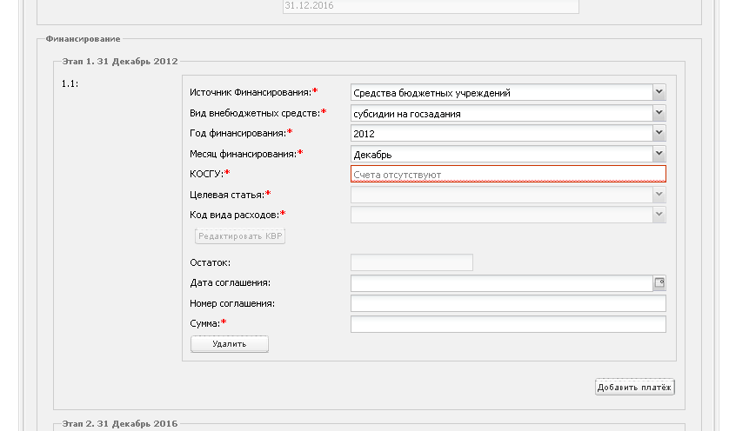Viewport: 729px width, 431px height.
Task: Click the 2012 year combo box
Action: (x=502, y=133)
